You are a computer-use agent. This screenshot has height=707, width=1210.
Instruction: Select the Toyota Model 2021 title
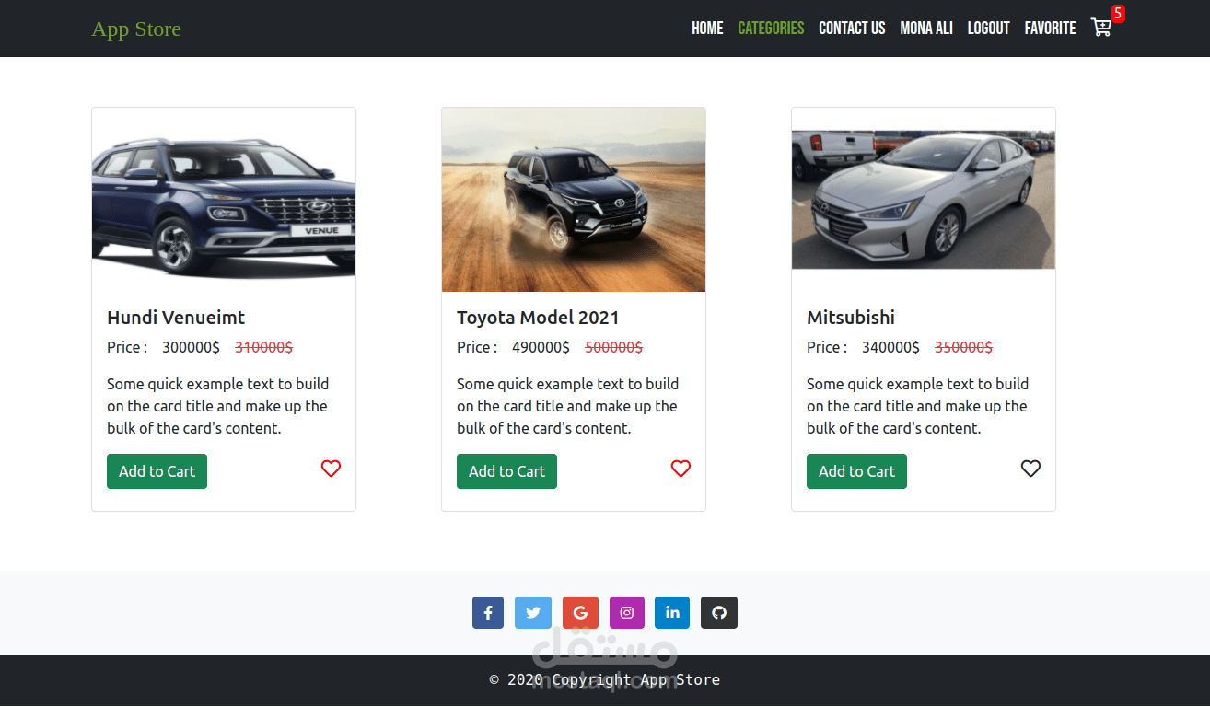point(538,318)
